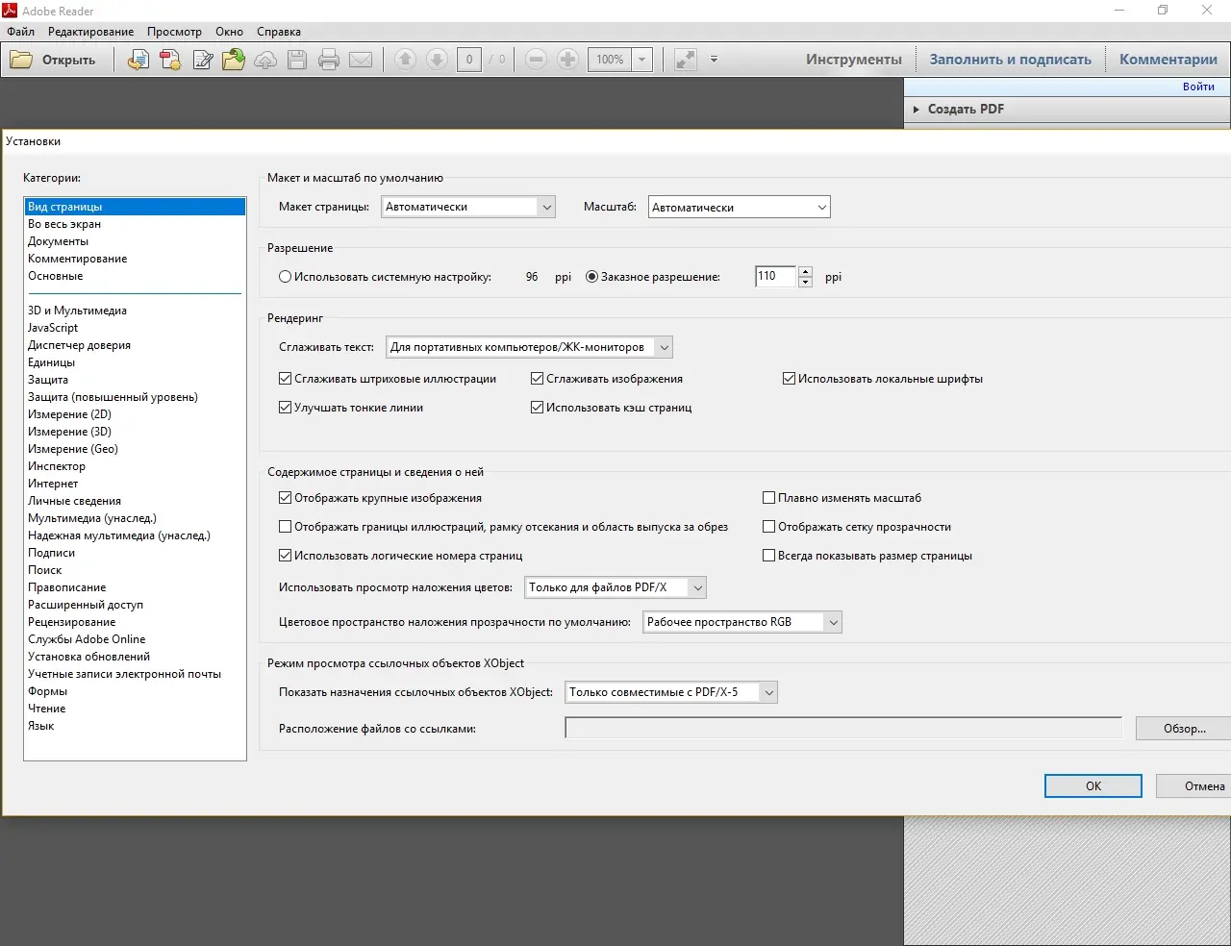Click the Войти sign-in link
The width and height of the screenshot is (1231, 946).
[1198, 87]
